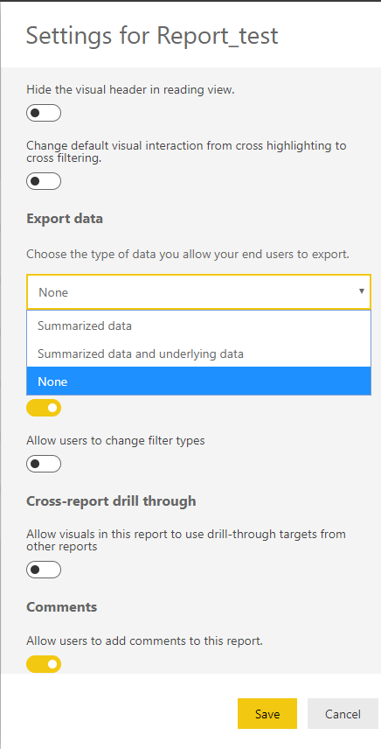Screen dimensions: 381x749
Task: Choose the highlighted None option in list
Action: [199, 381]
